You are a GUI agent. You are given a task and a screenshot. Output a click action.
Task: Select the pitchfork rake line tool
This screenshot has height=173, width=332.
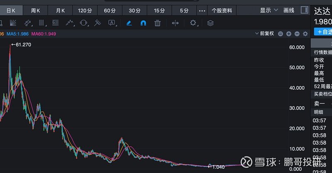(x=98, y=23)
